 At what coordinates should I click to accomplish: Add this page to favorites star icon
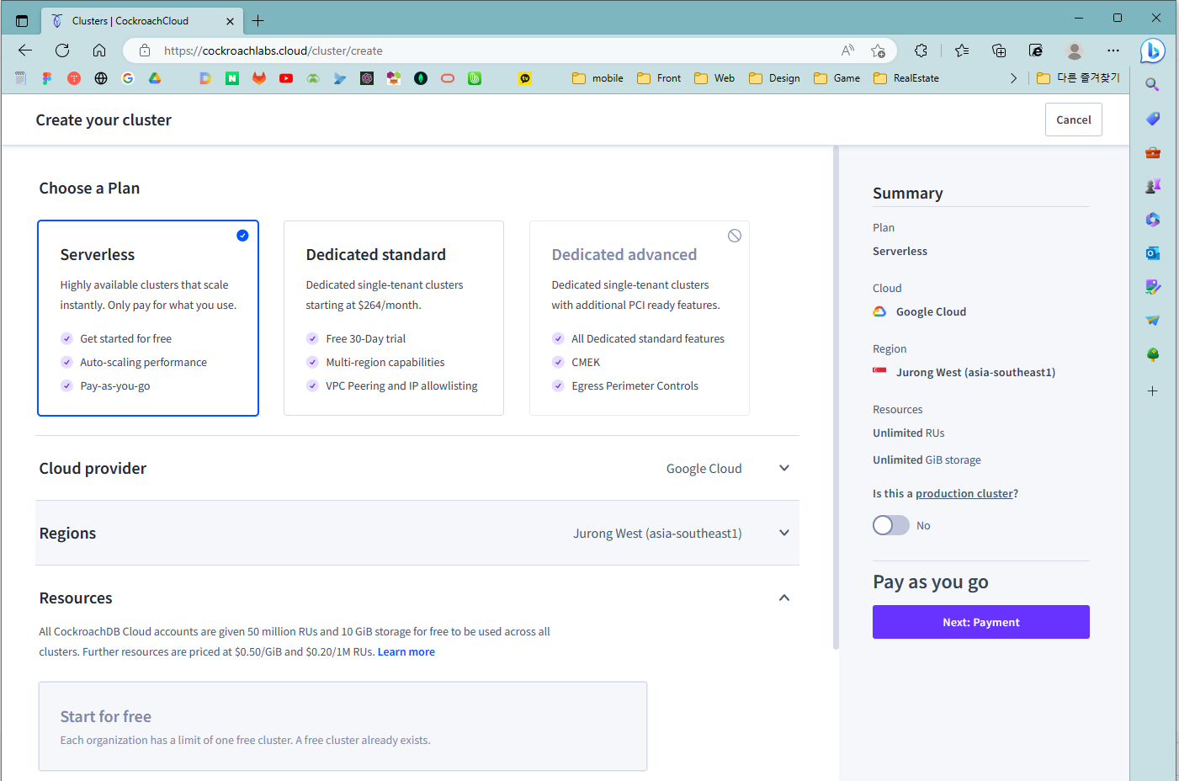pos(878,50)
